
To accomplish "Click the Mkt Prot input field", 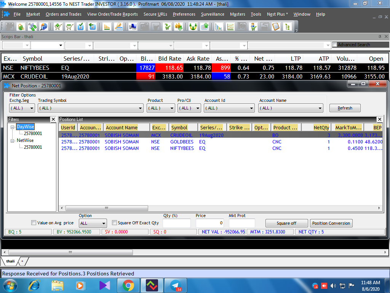I will click(x=242, y=223).
